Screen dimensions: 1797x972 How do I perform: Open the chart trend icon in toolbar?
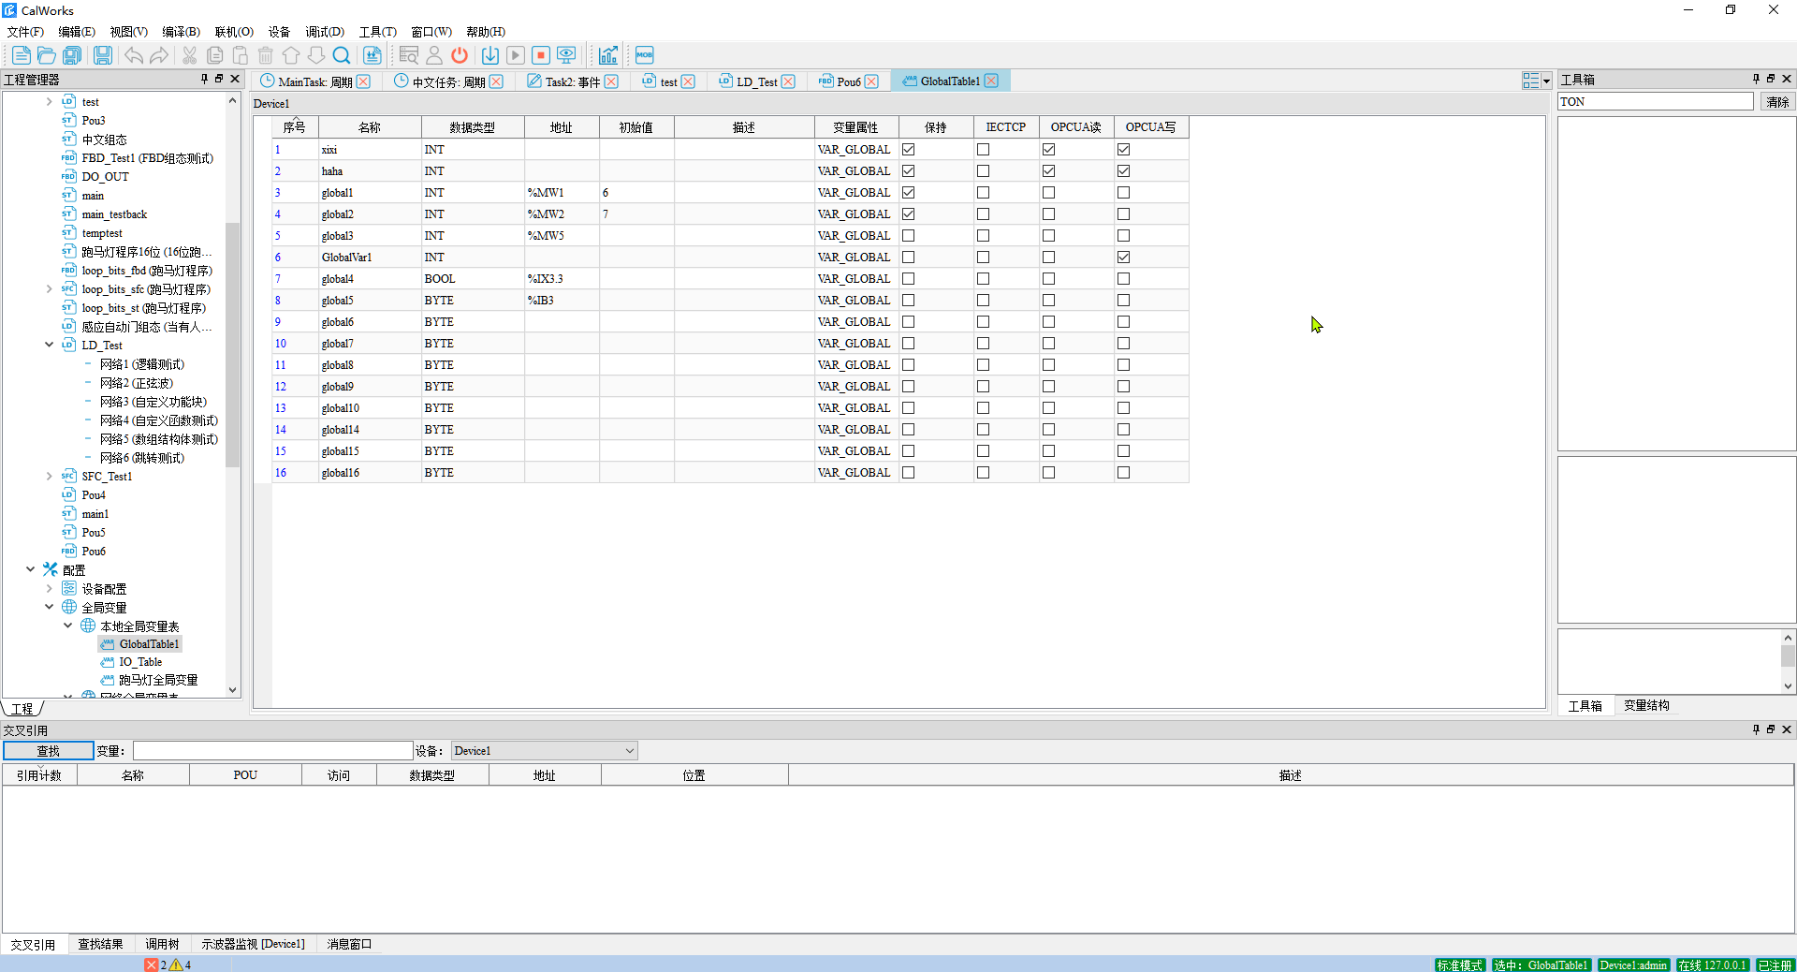[608, 55]
